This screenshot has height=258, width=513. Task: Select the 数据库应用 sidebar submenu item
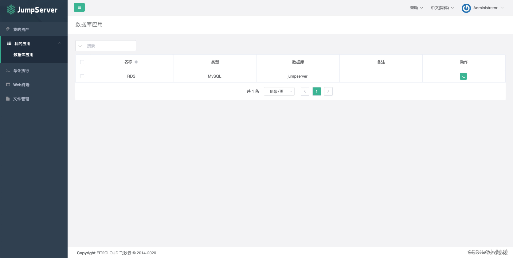[34, 55]
